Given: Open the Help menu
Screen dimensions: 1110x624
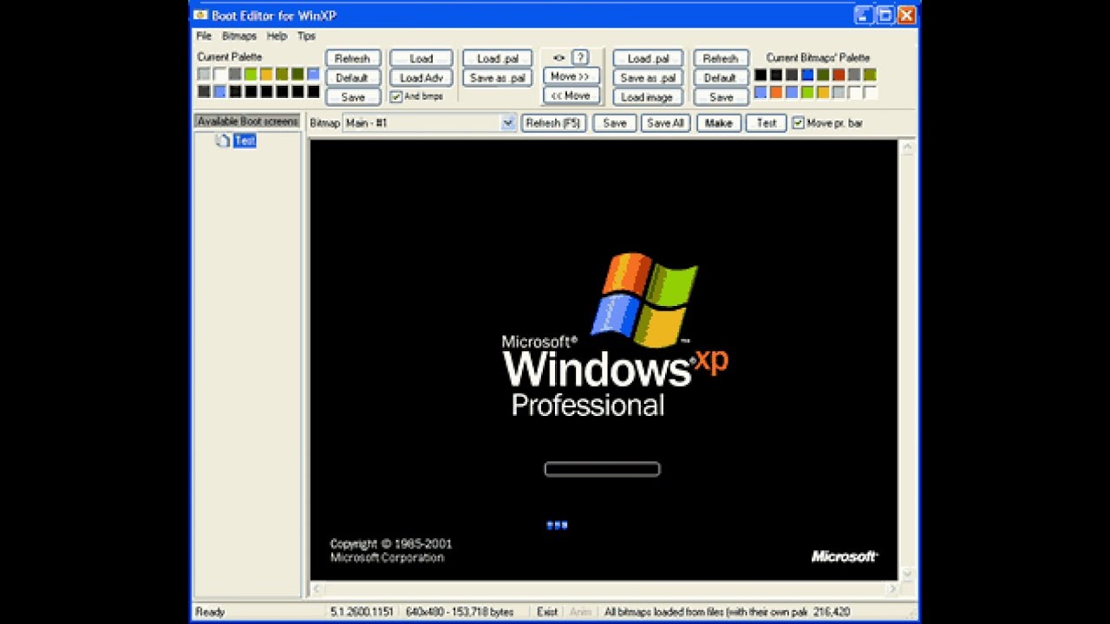Looking at the screenshot, I should tap(277, 36).
